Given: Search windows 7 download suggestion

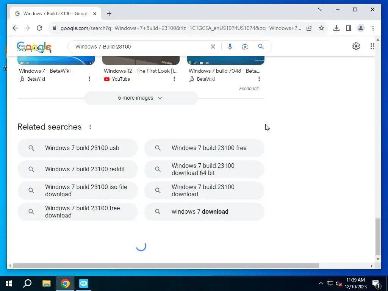Looking at the screenshot, I should coord(204,212).
